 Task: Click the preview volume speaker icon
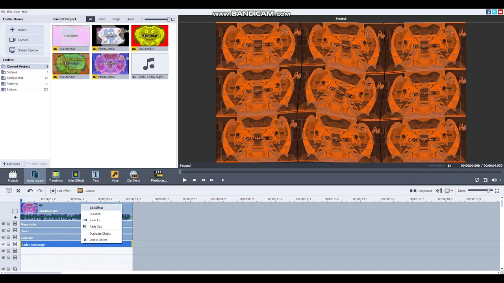(x=494, y=180)
